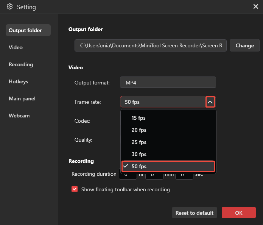Open the Hotkeys section
The image size is (263, 225).
[19, 81]
